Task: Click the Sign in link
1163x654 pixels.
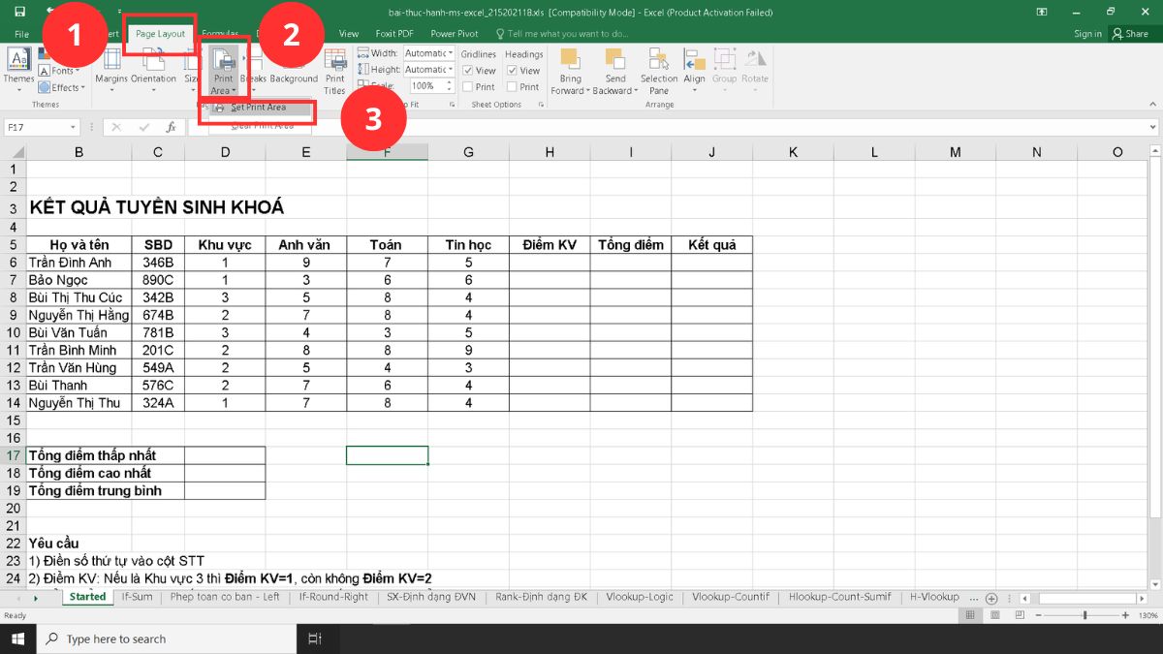Action: 1087,34
